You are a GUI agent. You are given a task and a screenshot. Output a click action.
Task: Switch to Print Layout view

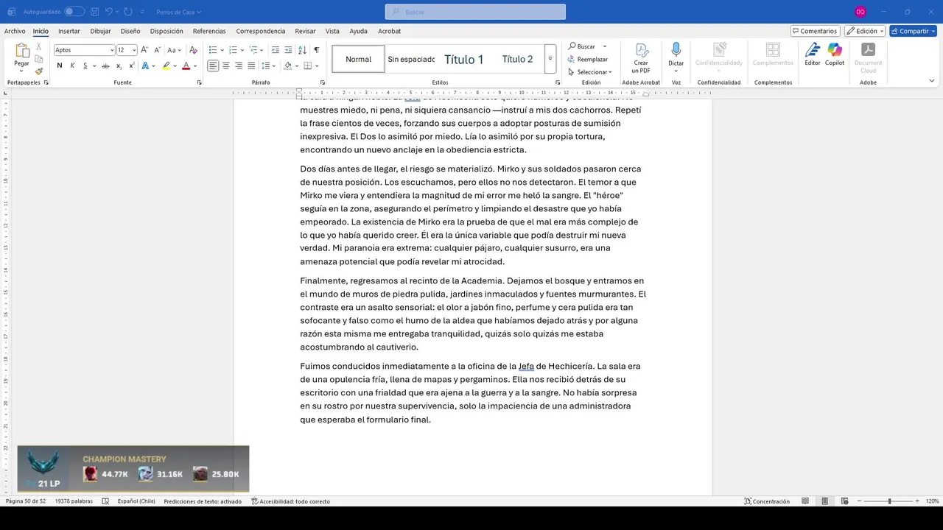point(824,501)
